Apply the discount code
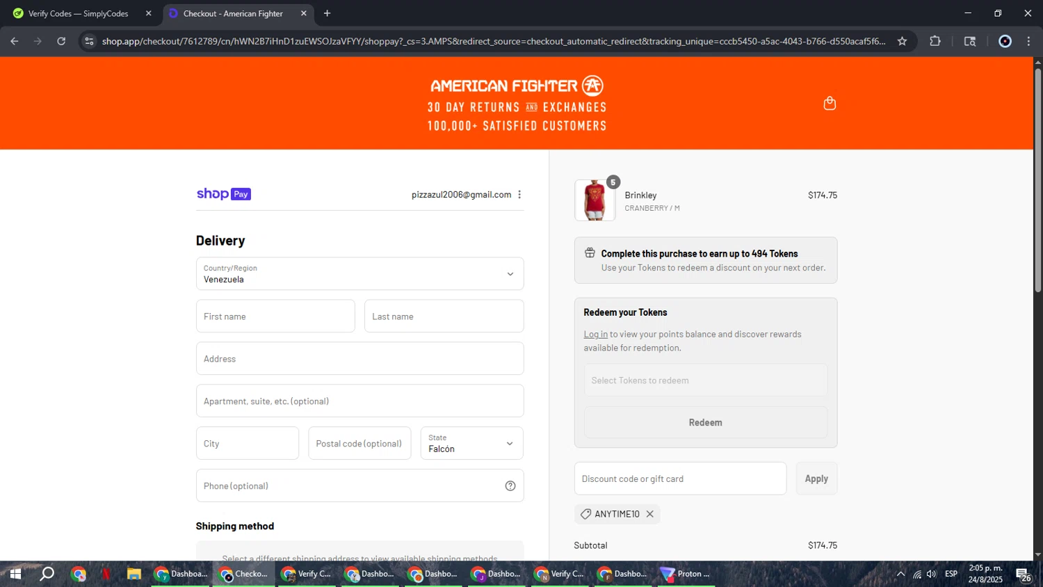The width and height of the screenshot is (1043, 587). pyautogui.click(x=816, y=479)
